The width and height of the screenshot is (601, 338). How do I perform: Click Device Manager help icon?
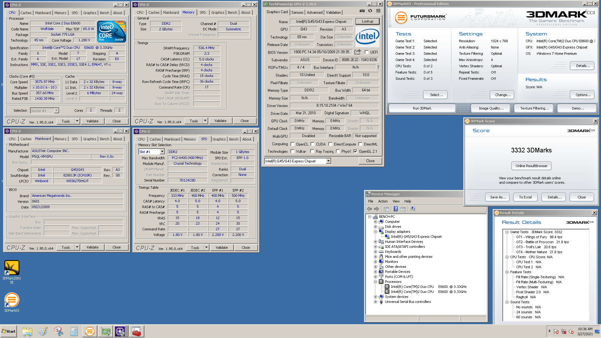pyautogui.click(x=396, y=209)
